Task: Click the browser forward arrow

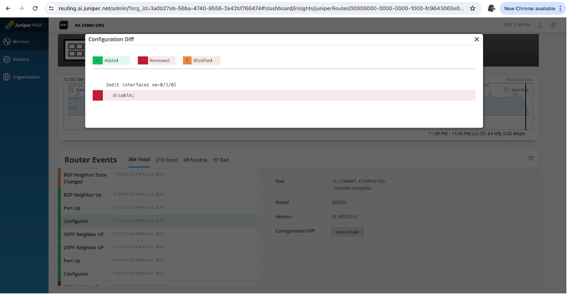Action: tap(21, 8)
